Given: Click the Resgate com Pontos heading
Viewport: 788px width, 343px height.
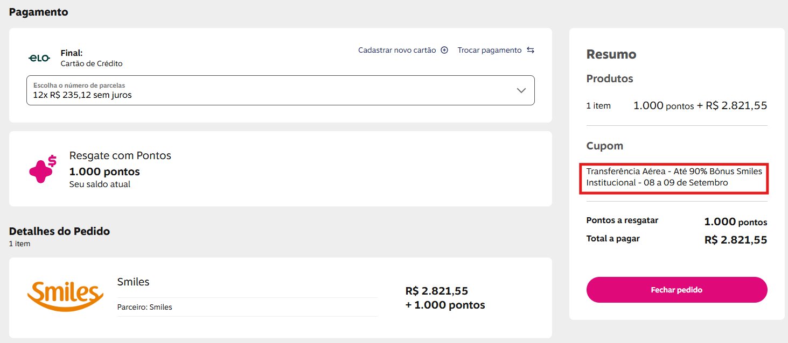Looking at the screenshot, I should (120, 155).
